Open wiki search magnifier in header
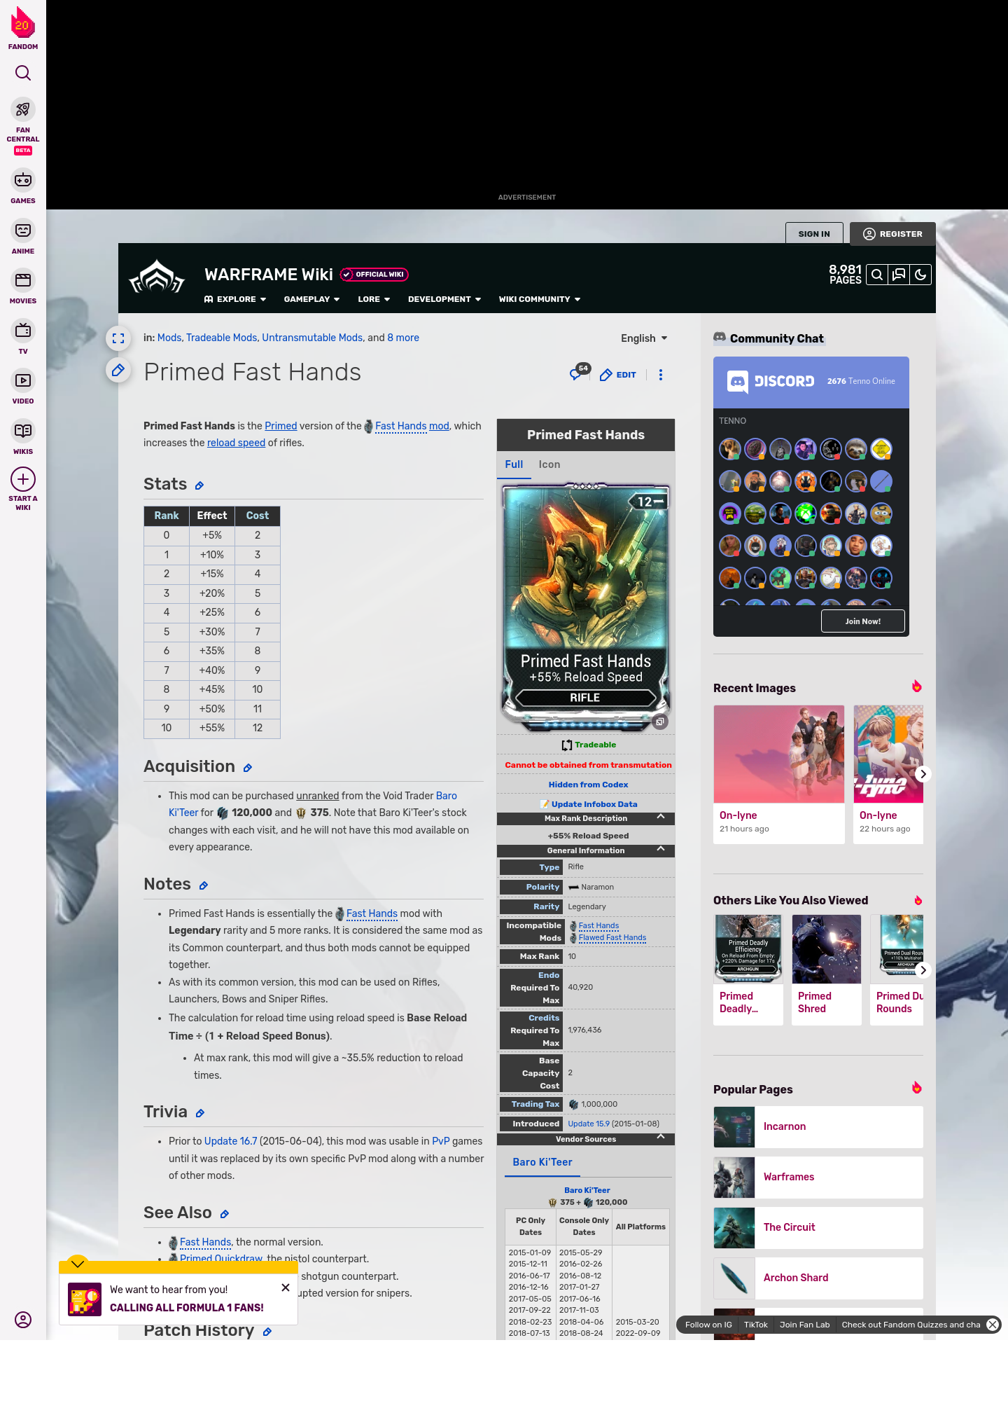This screenshot has width=1008, height=1401. (x=876, y=275)
